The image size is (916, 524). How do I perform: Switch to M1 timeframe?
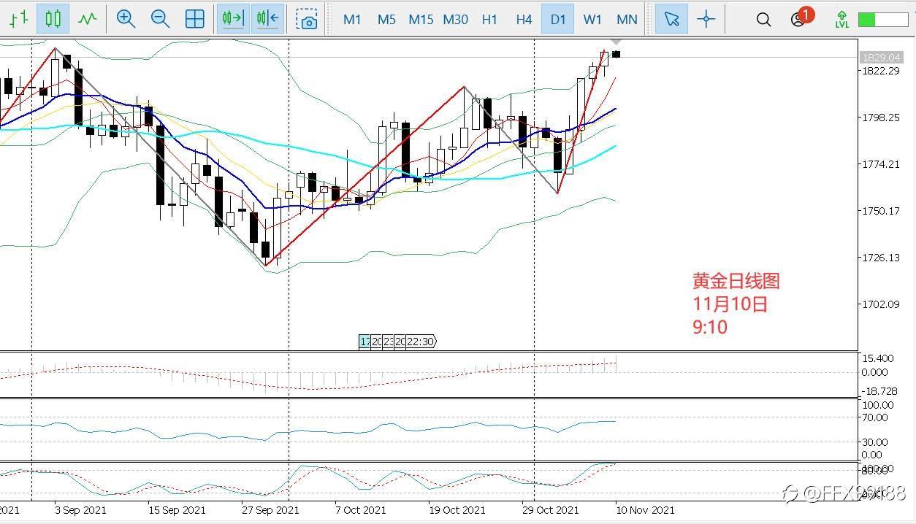point(352,20)
